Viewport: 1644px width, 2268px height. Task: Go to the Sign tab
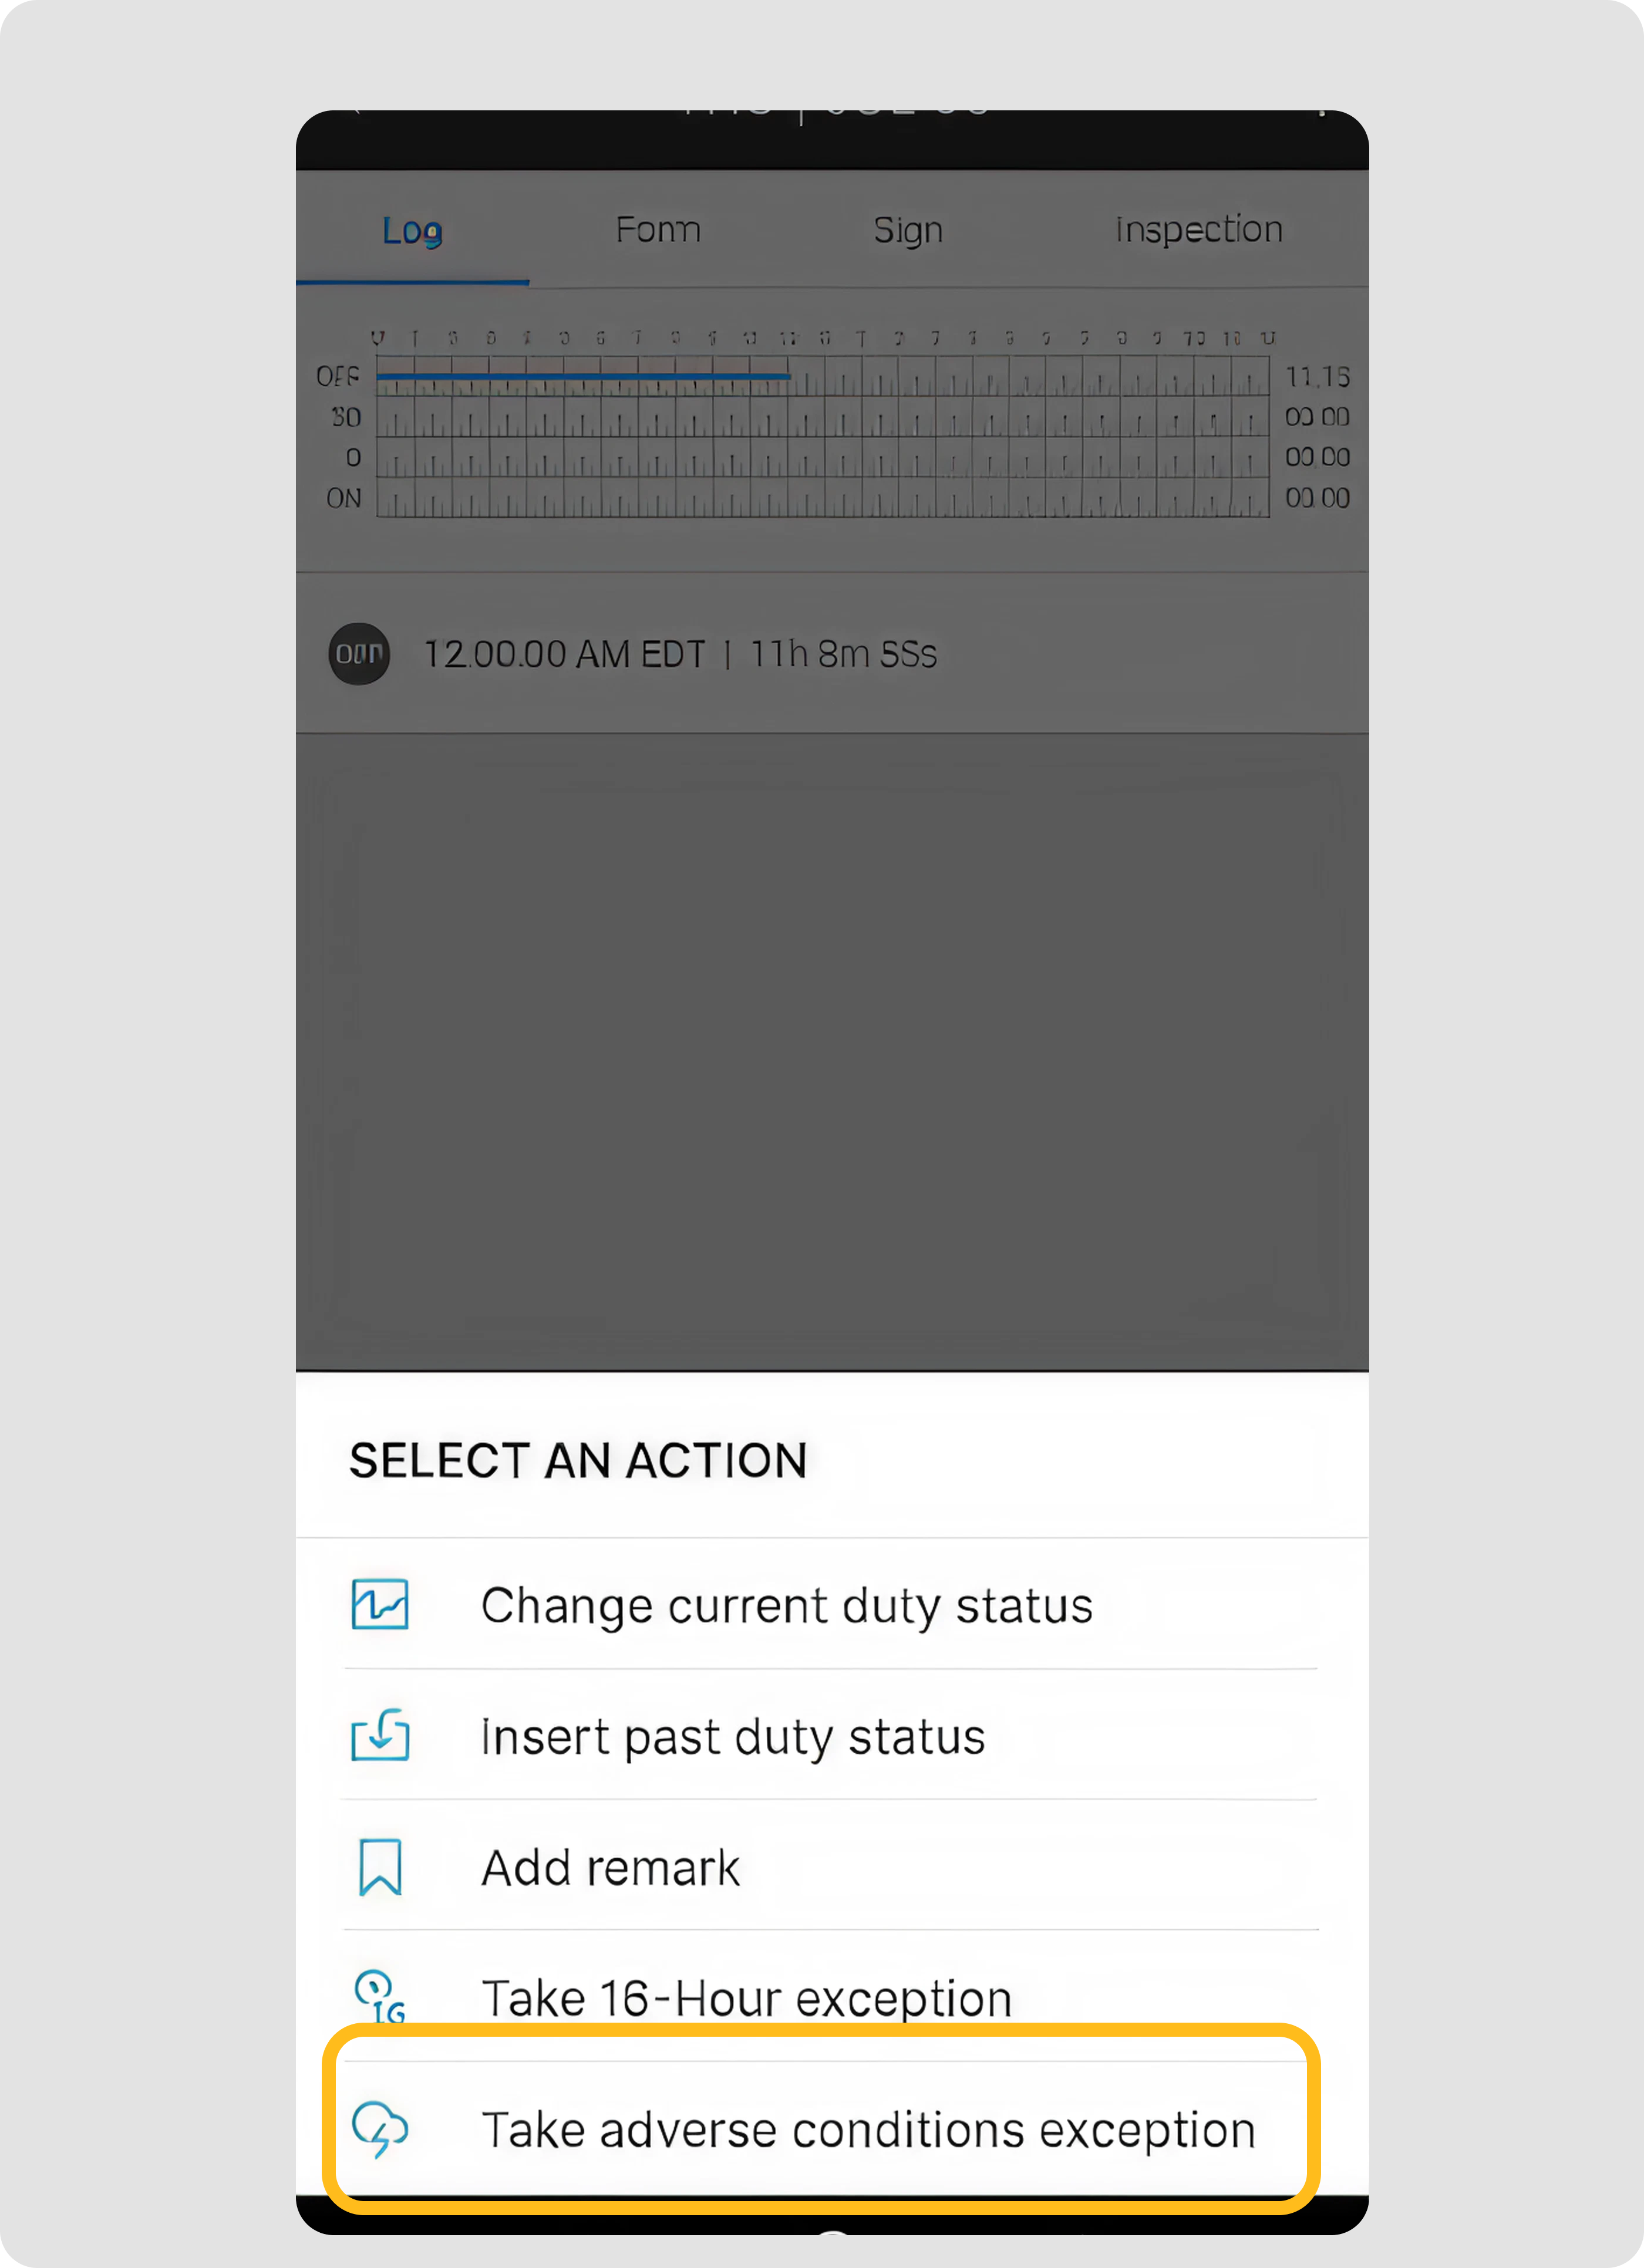[x=908, y=230]
